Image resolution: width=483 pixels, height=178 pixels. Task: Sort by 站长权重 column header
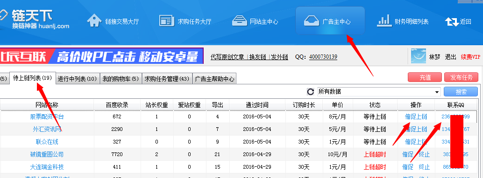[x=156, y=105]
